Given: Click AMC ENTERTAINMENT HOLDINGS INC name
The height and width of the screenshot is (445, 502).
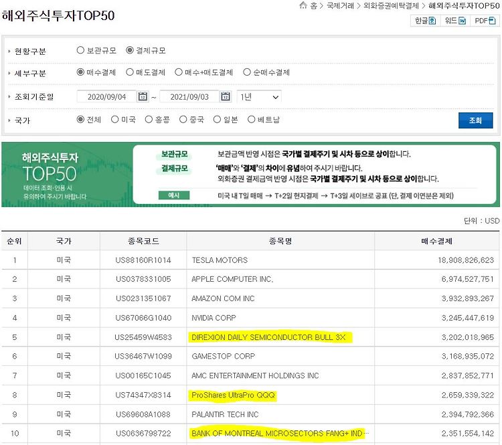Looking at the screenshot, I should [x=255, y=375].
